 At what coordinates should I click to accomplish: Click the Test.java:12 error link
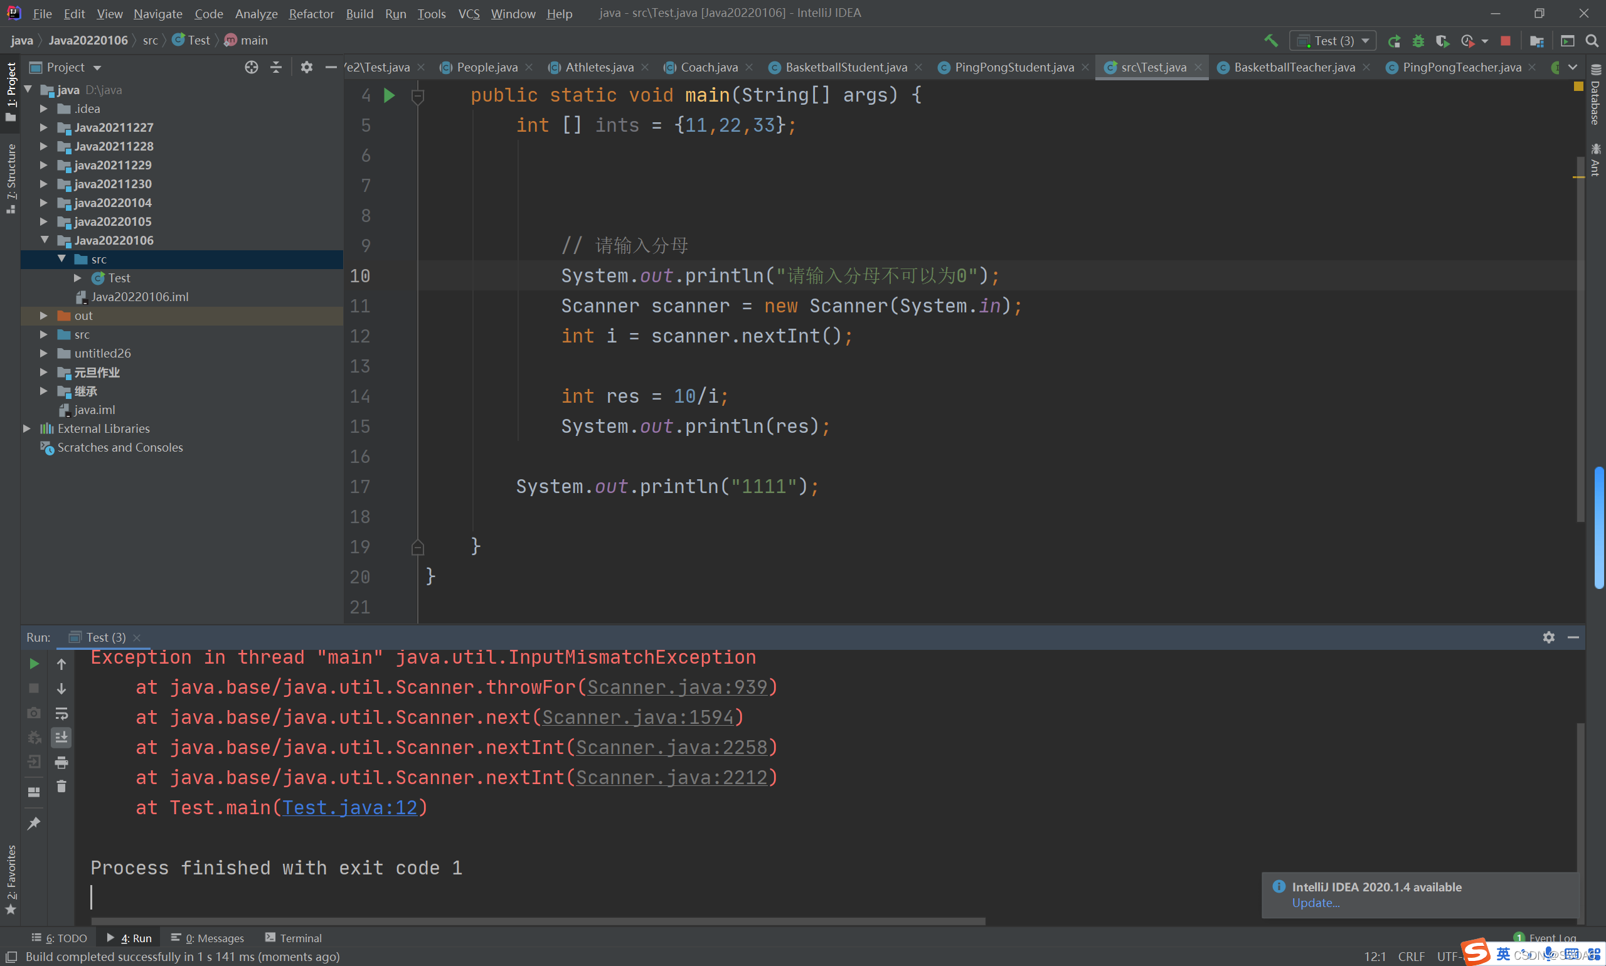(352, 808)
